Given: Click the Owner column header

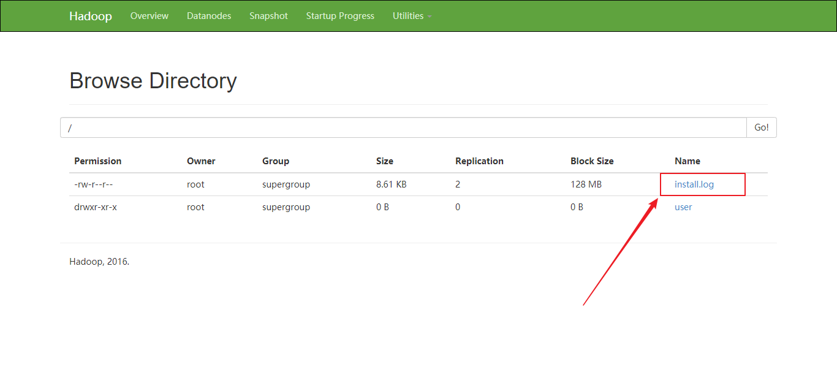Looking at the screenshot, I should pos(201,161).
